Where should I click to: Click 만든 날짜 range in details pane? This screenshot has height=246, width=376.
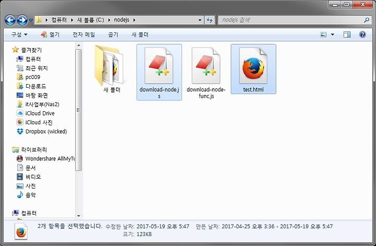[x=277, y=226]
